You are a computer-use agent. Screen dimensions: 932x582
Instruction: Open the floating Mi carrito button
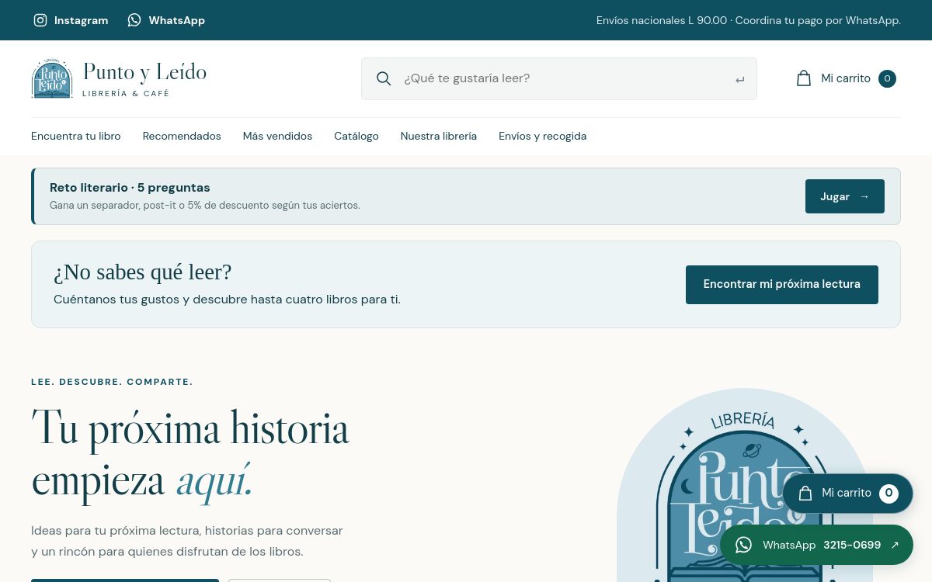pos(848,494)
